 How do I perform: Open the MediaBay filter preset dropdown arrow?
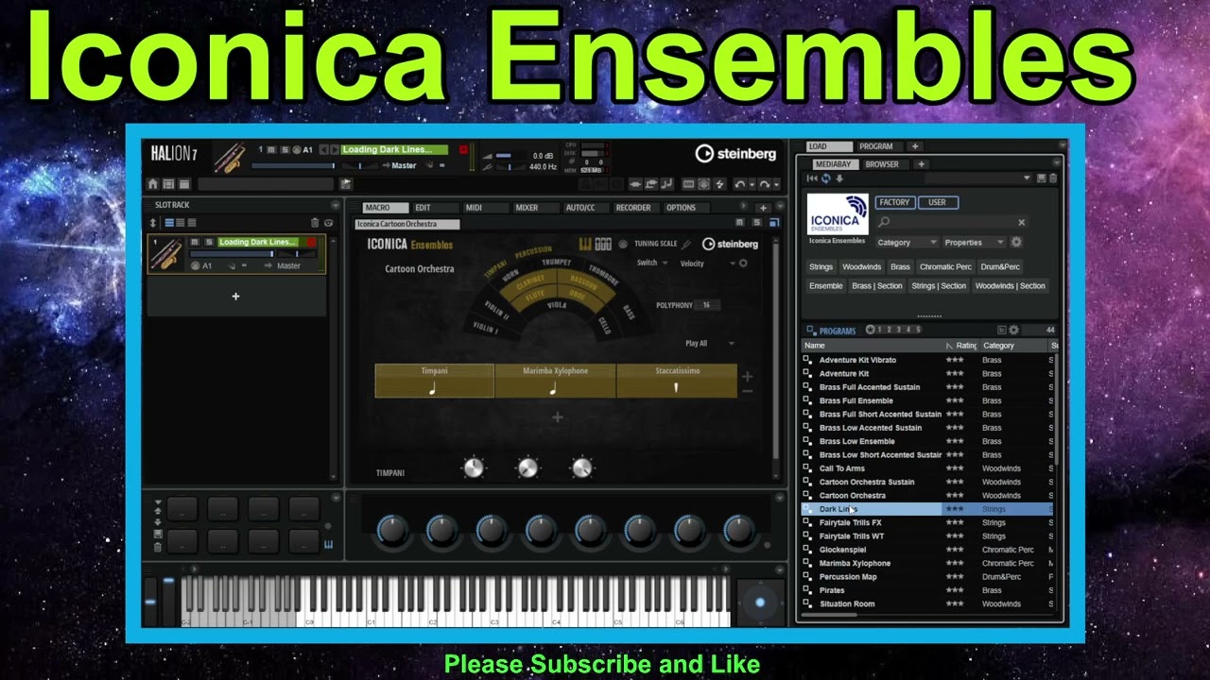pos(1027,178)
